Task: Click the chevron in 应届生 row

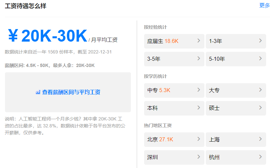Action: pyautogui.click(x=199, y=41)
